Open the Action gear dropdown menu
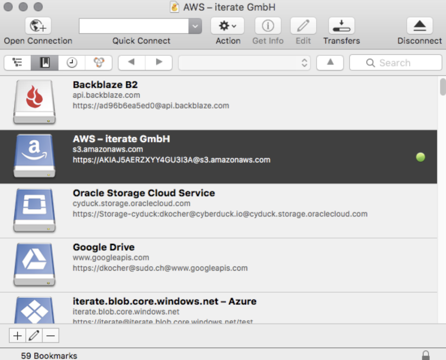 228,26
